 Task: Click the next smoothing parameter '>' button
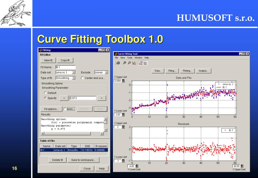point(102,98)
